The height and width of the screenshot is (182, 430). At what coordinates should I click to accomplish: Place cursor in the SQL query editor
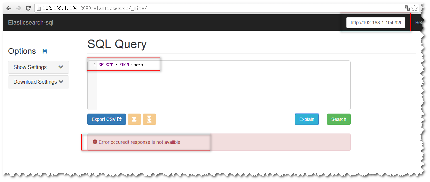point(223,85)
